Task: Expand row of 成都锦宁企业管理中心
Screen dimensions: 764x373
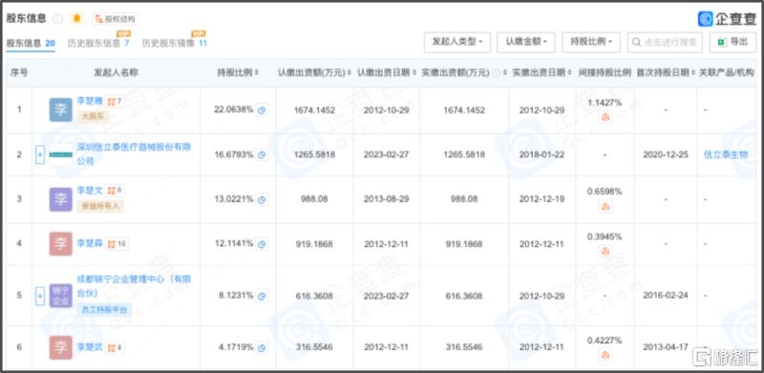Action: point(40,296)
